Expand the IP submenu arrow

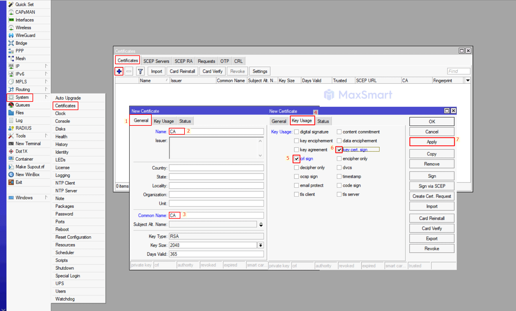pyautogui.click(x=46, y=66)
